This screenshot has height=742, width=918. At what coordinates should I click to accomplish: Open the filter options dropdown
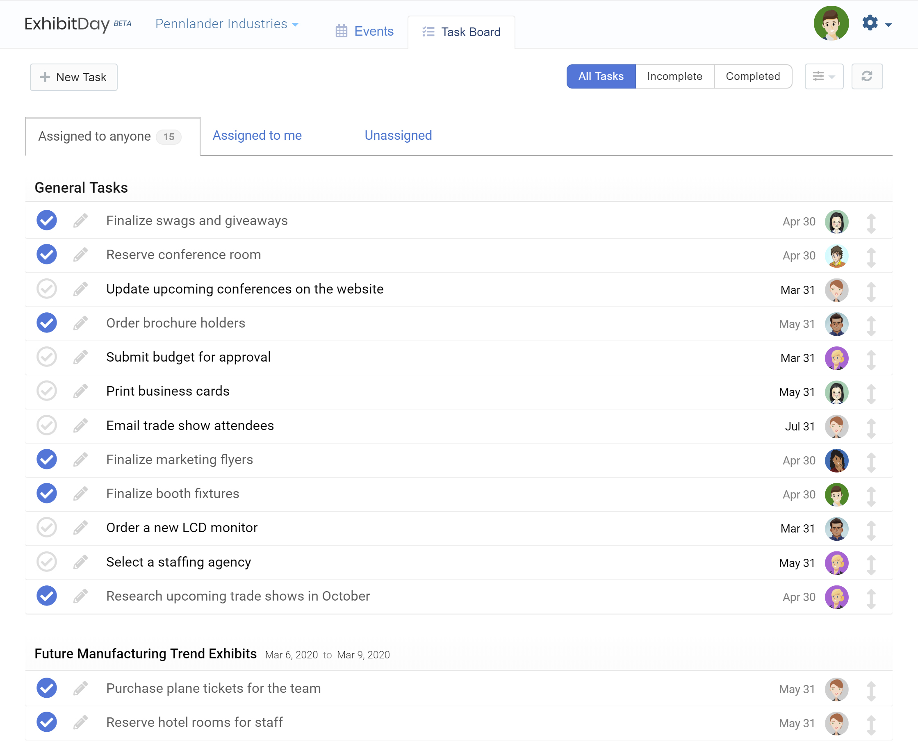pos(824,77)
